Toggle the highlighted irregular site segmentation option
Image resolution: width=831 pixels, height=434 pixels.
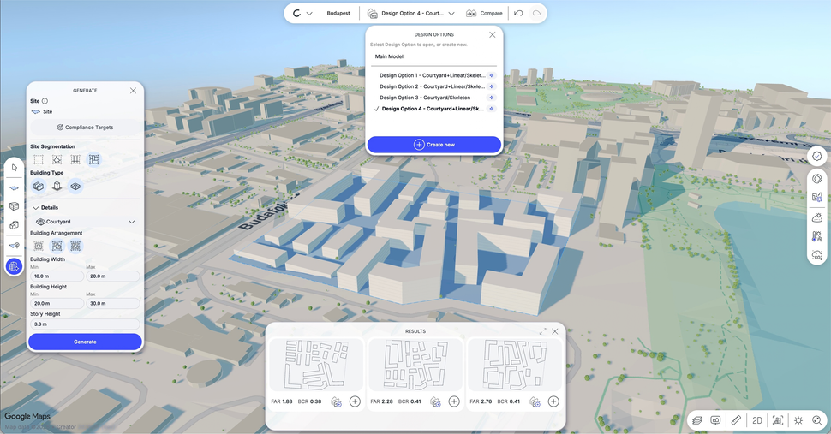tap(93, 159)
